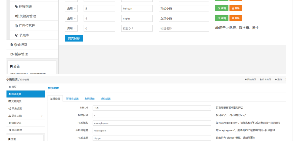The height and width of the screenshot is (141, 293).
Task: Expand the DEBUG 开启 dropdown
Action: tap(152, 108)
